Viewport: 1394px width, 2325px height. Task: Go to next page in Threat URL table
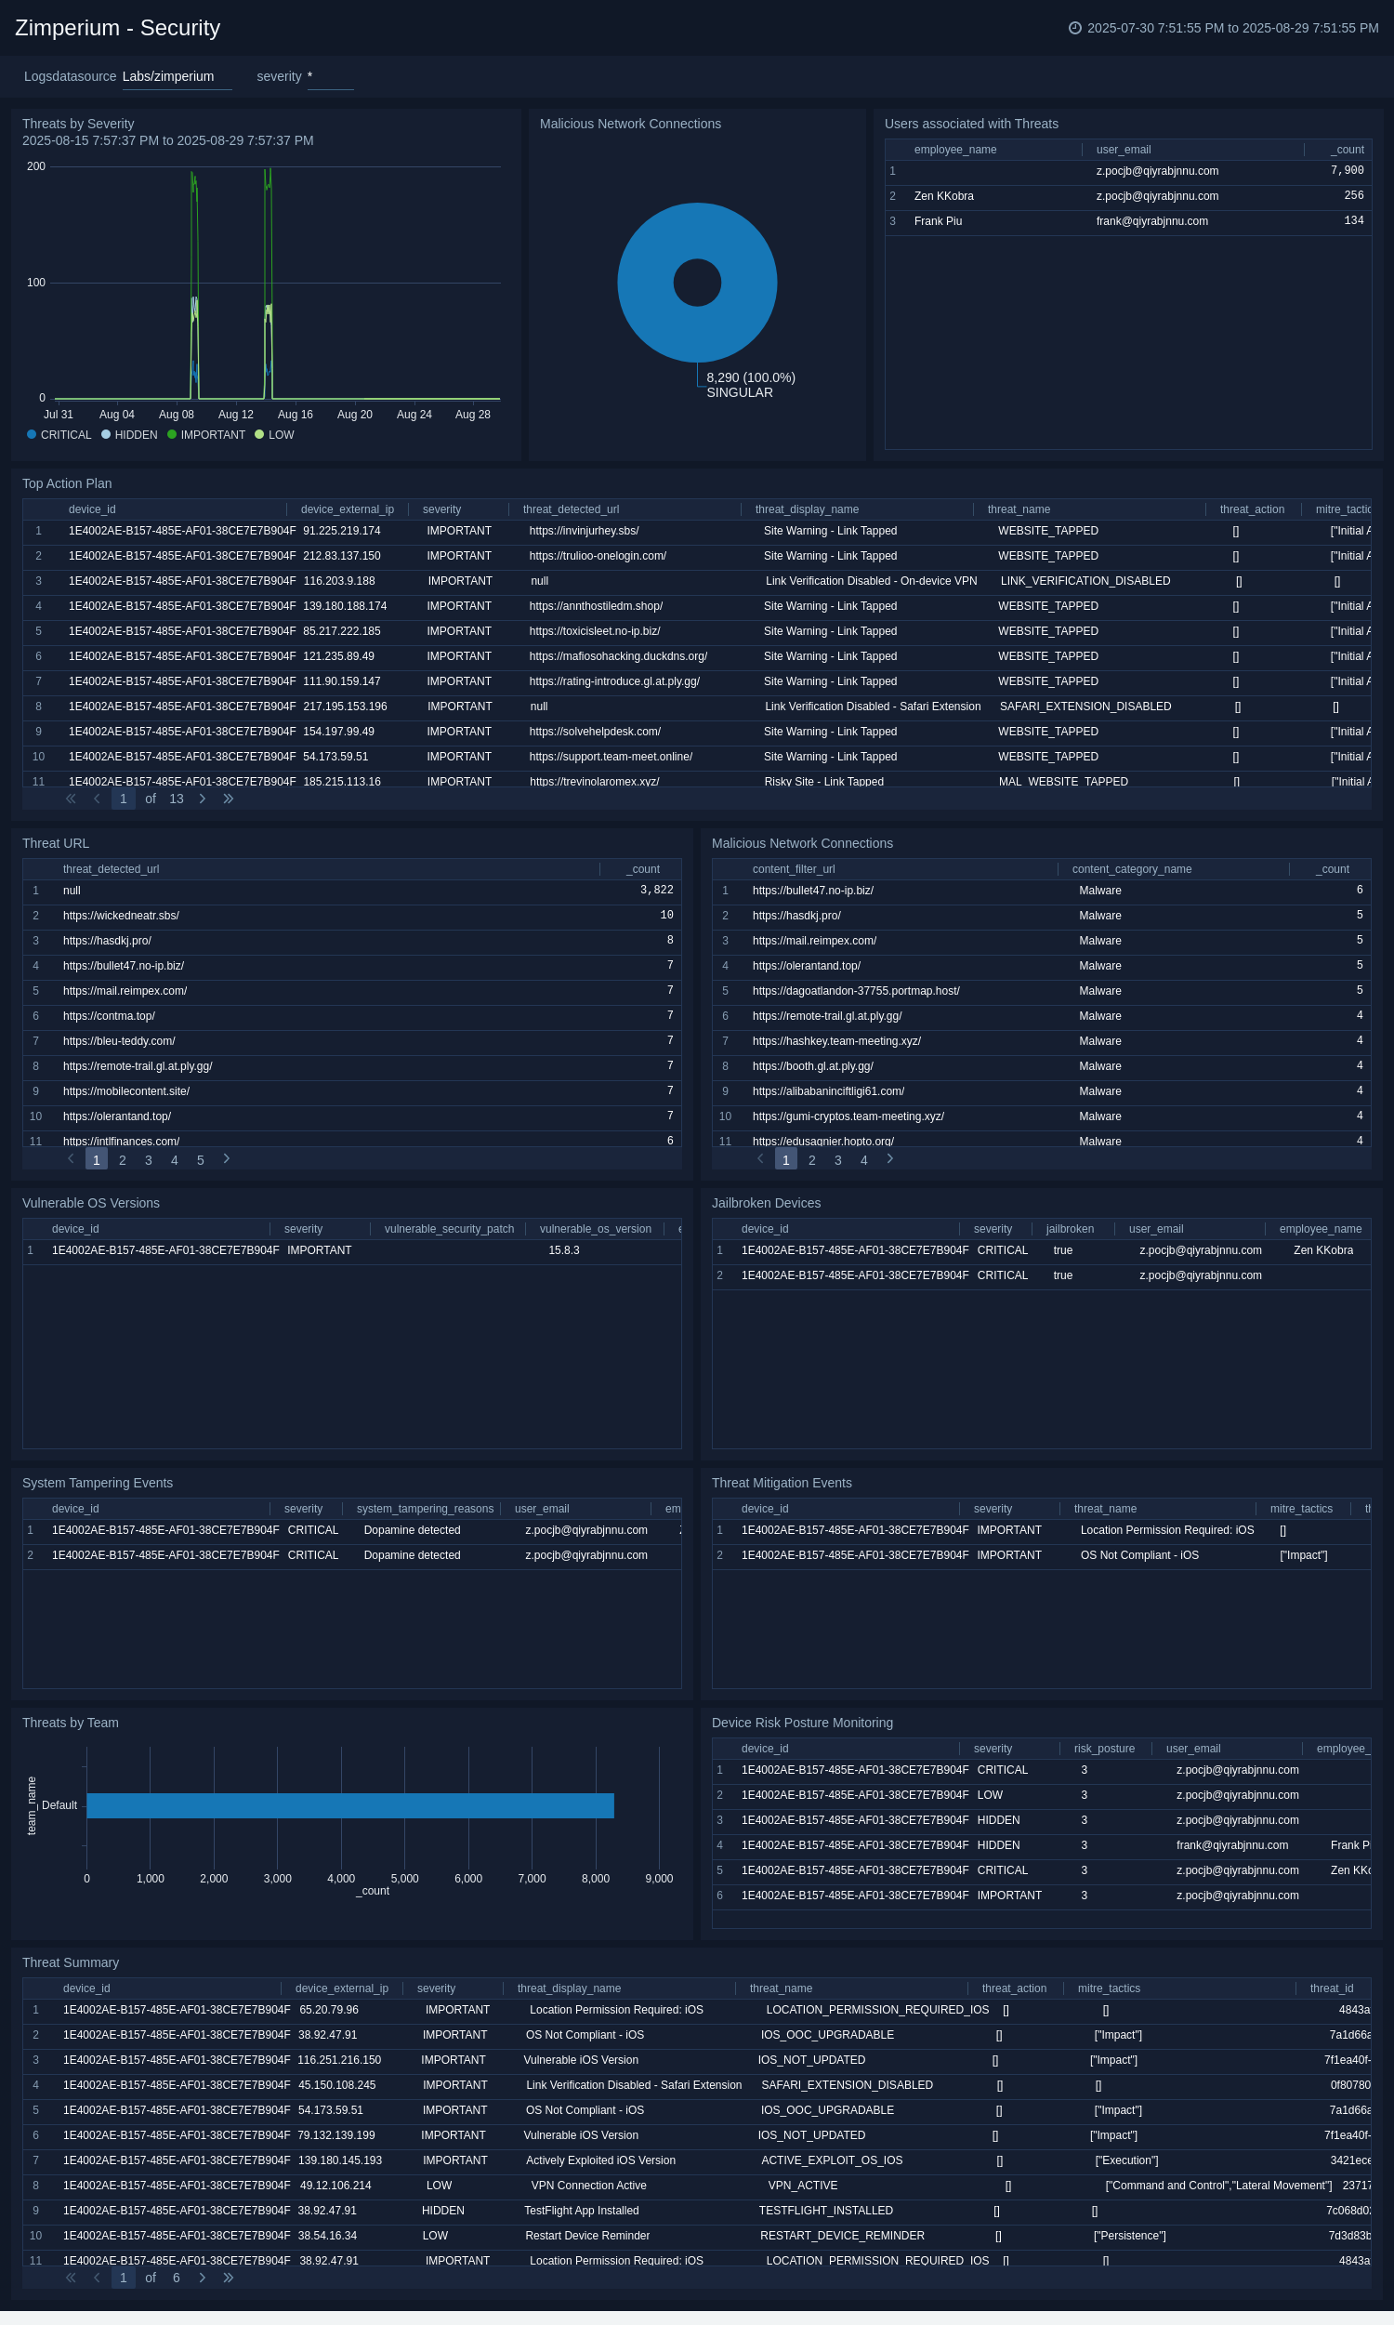pos(227,1159)
